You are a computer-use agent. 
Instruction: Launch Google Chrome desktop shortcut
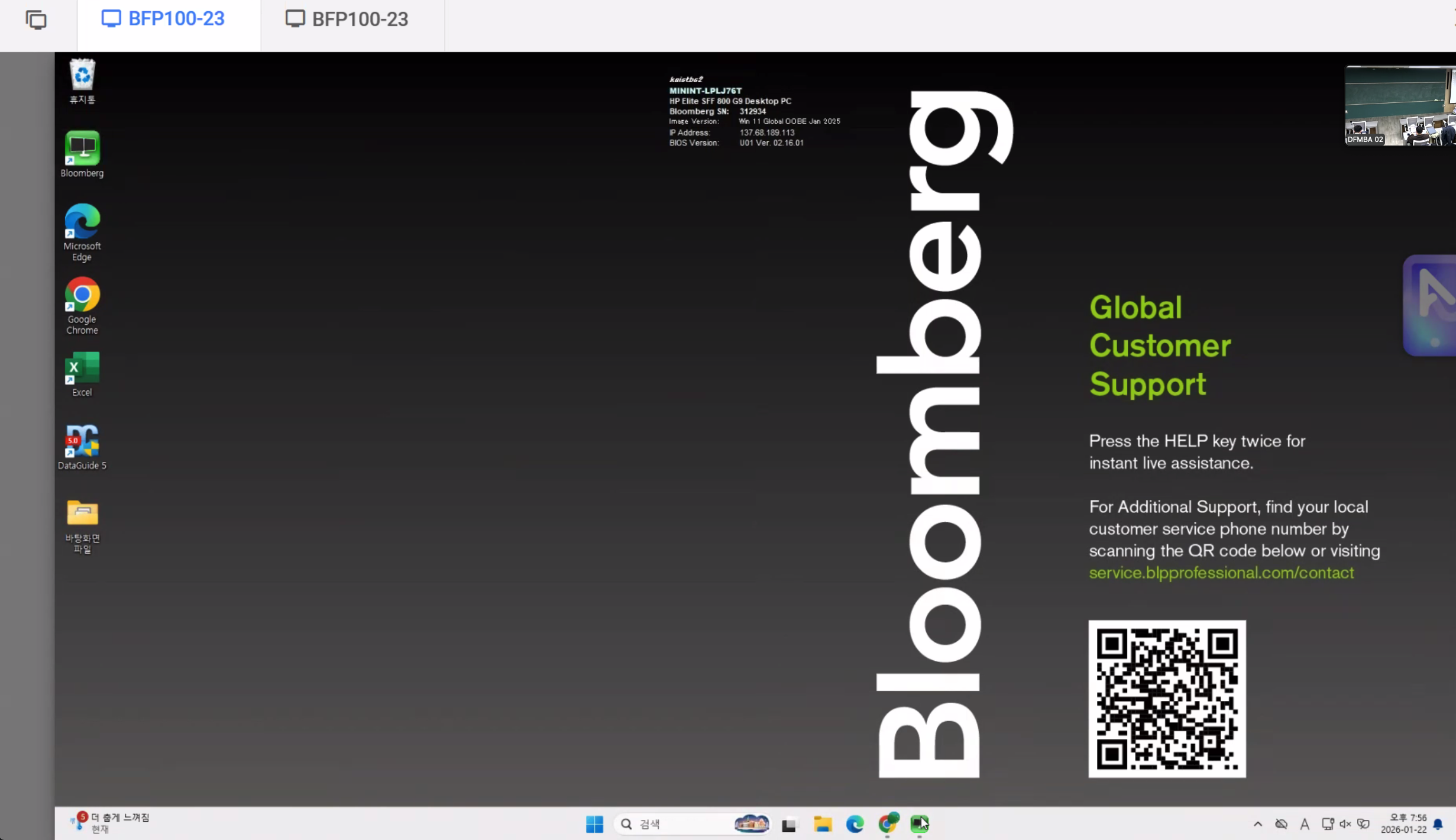pyautogui.click(x=82, y=295)
